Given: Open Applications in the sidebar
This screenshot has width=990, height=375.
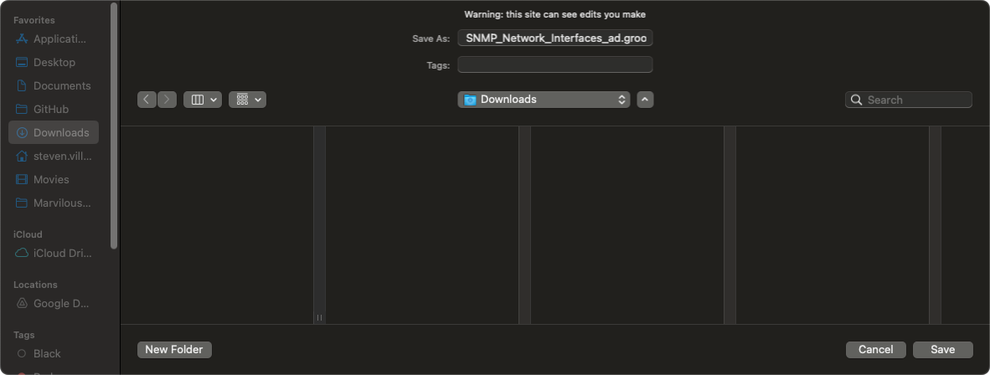Looking at the screenshot, I should tap(53, 39).
